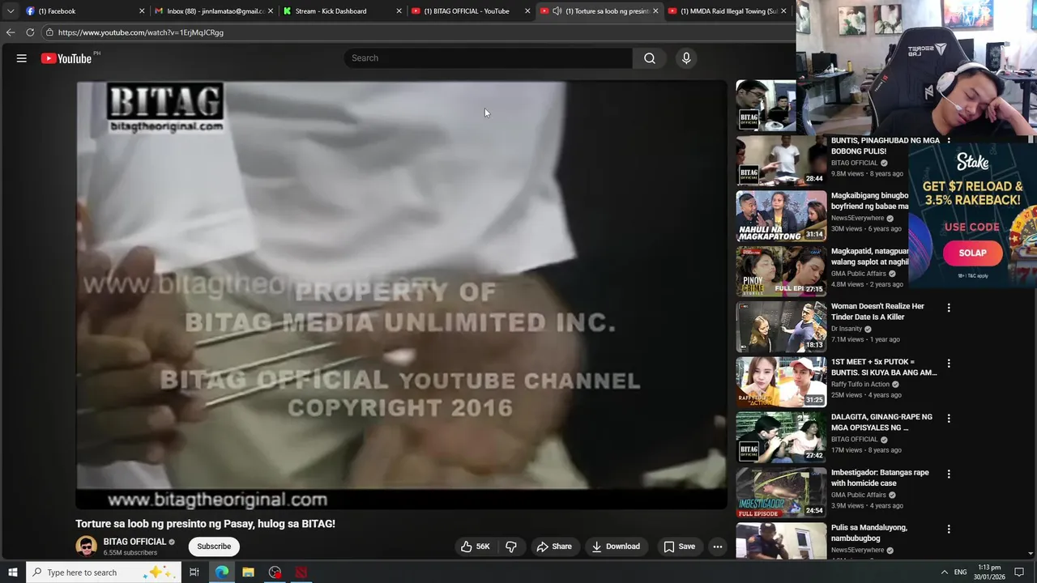Image resolution: width=1037 pixels, height=583 pixels.
Task: Open the notification center icon
Action: (1019, 572)
